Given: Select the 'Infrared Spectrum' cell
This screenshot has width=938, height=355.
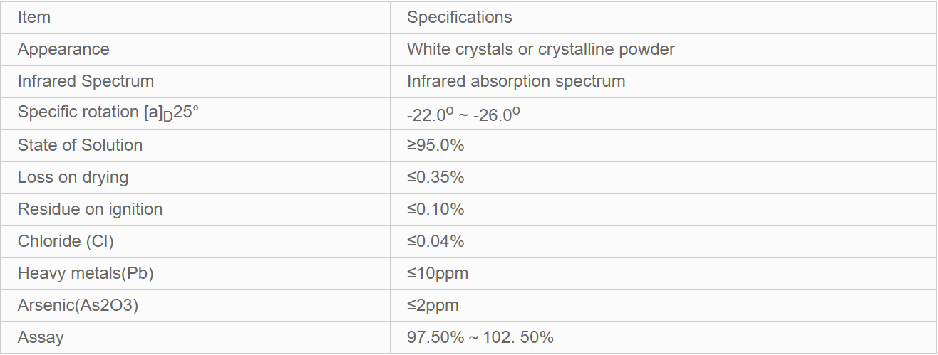Looking at the screenshot, I should (86, 81).
